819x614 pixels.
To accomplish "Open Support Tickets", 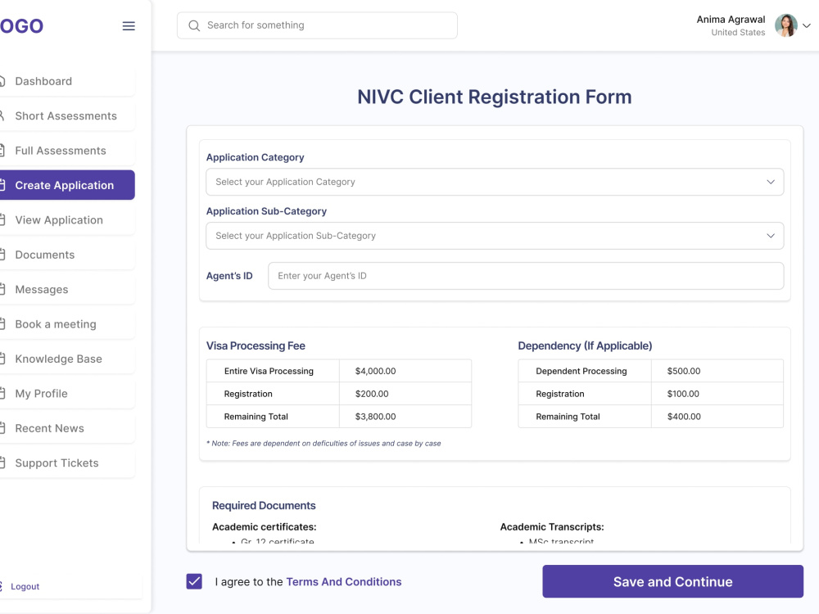I will pos(67,463).
